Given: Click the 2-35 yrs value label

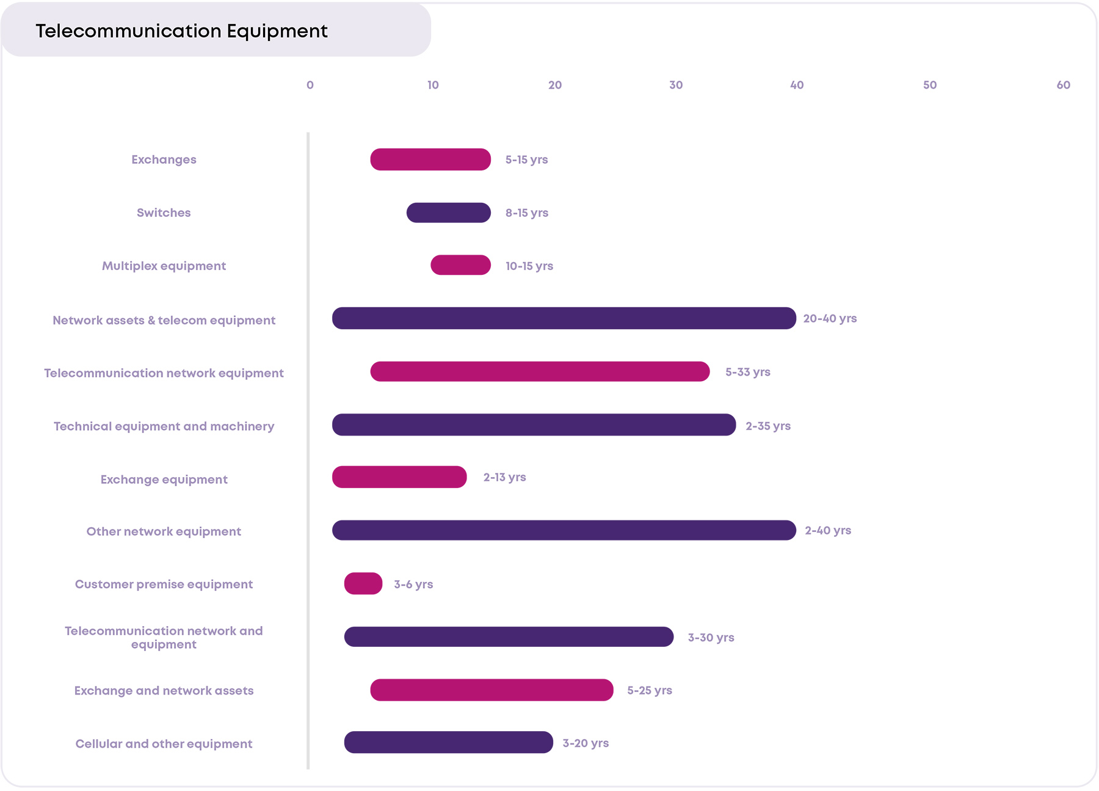Looking at the screenshot, I should (x=768, y=426).
